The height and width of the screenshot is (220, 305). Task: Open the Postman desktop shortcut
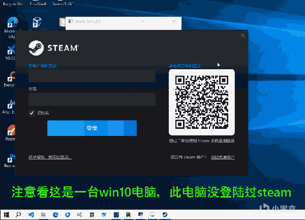[x=11, y=130]
